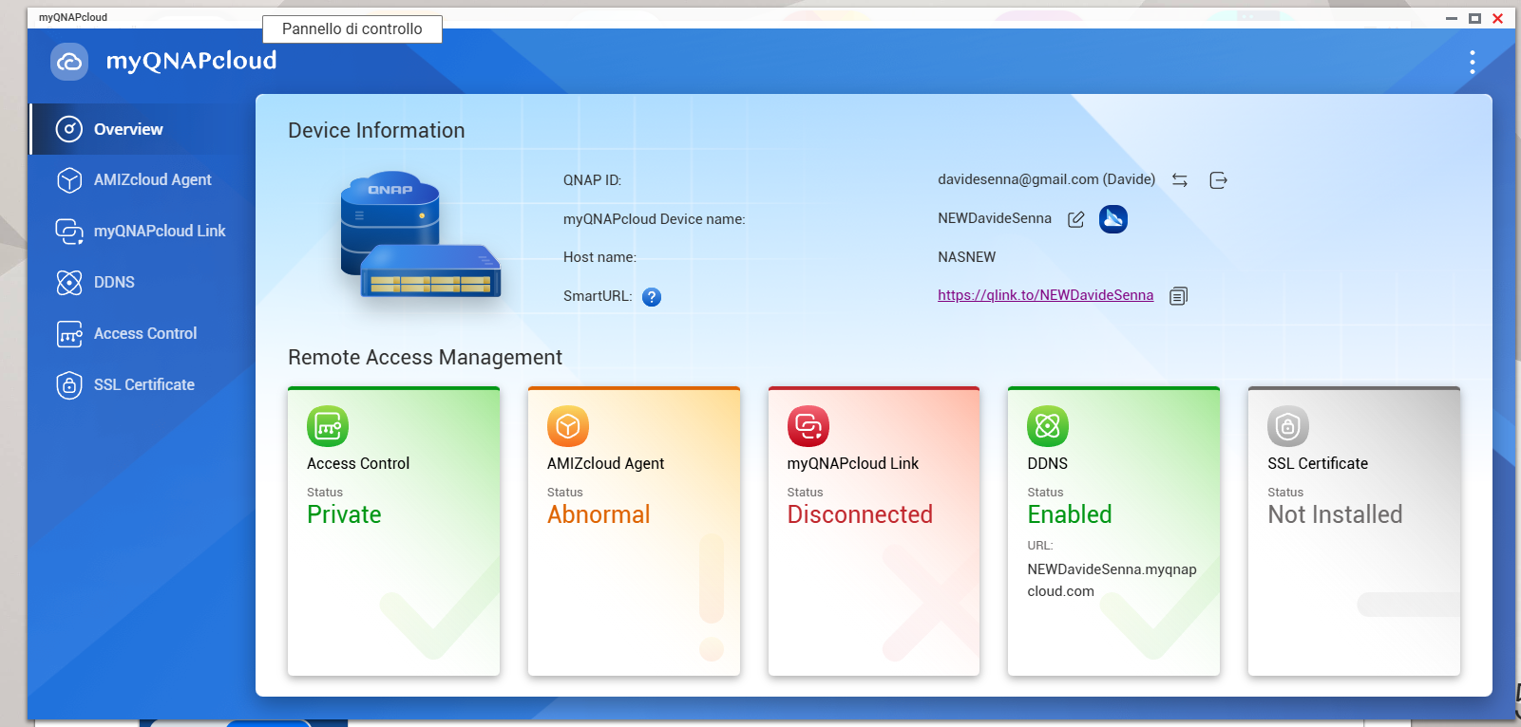Viewport: 1521px width, 727px height.
Task: Open SSL Certificate in the sidebar
Action: (x=143, y=384)
